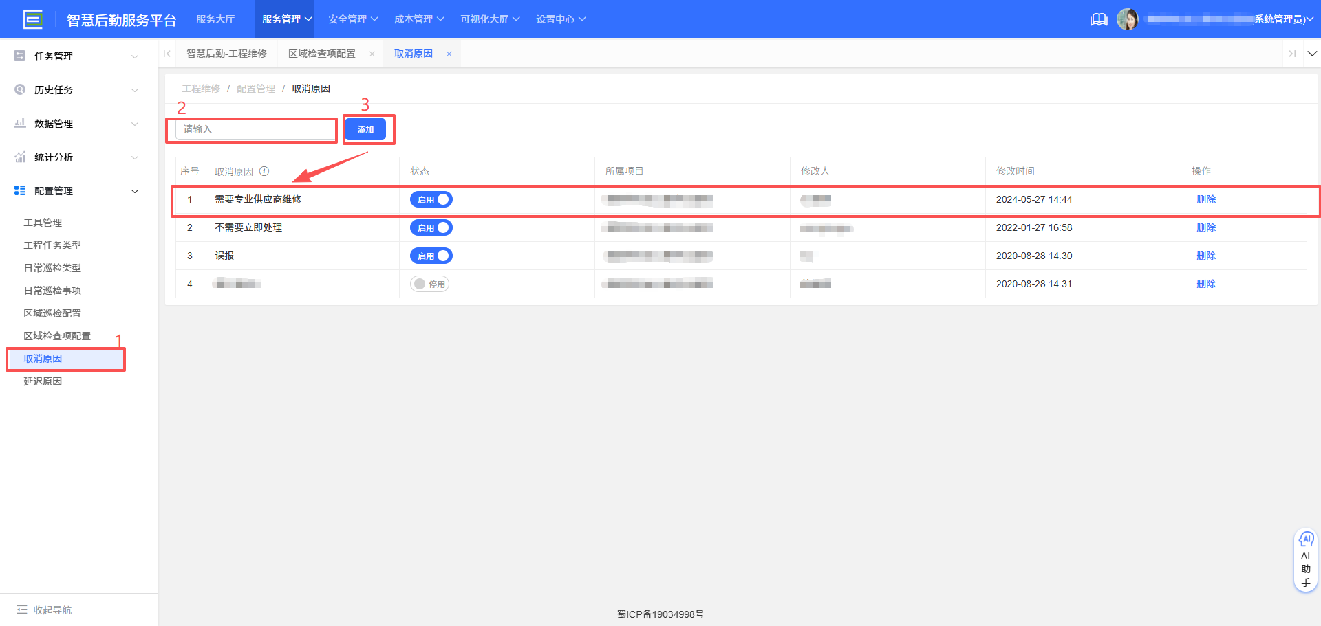Toggle the status switch for 误报
The image size is (1321, 626).
(431, 255)
